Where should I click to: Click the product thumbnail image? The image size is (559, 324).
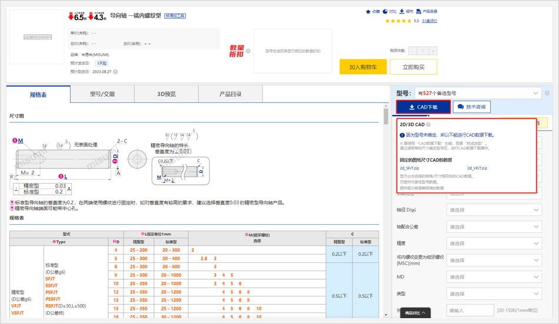coord(37,37)
